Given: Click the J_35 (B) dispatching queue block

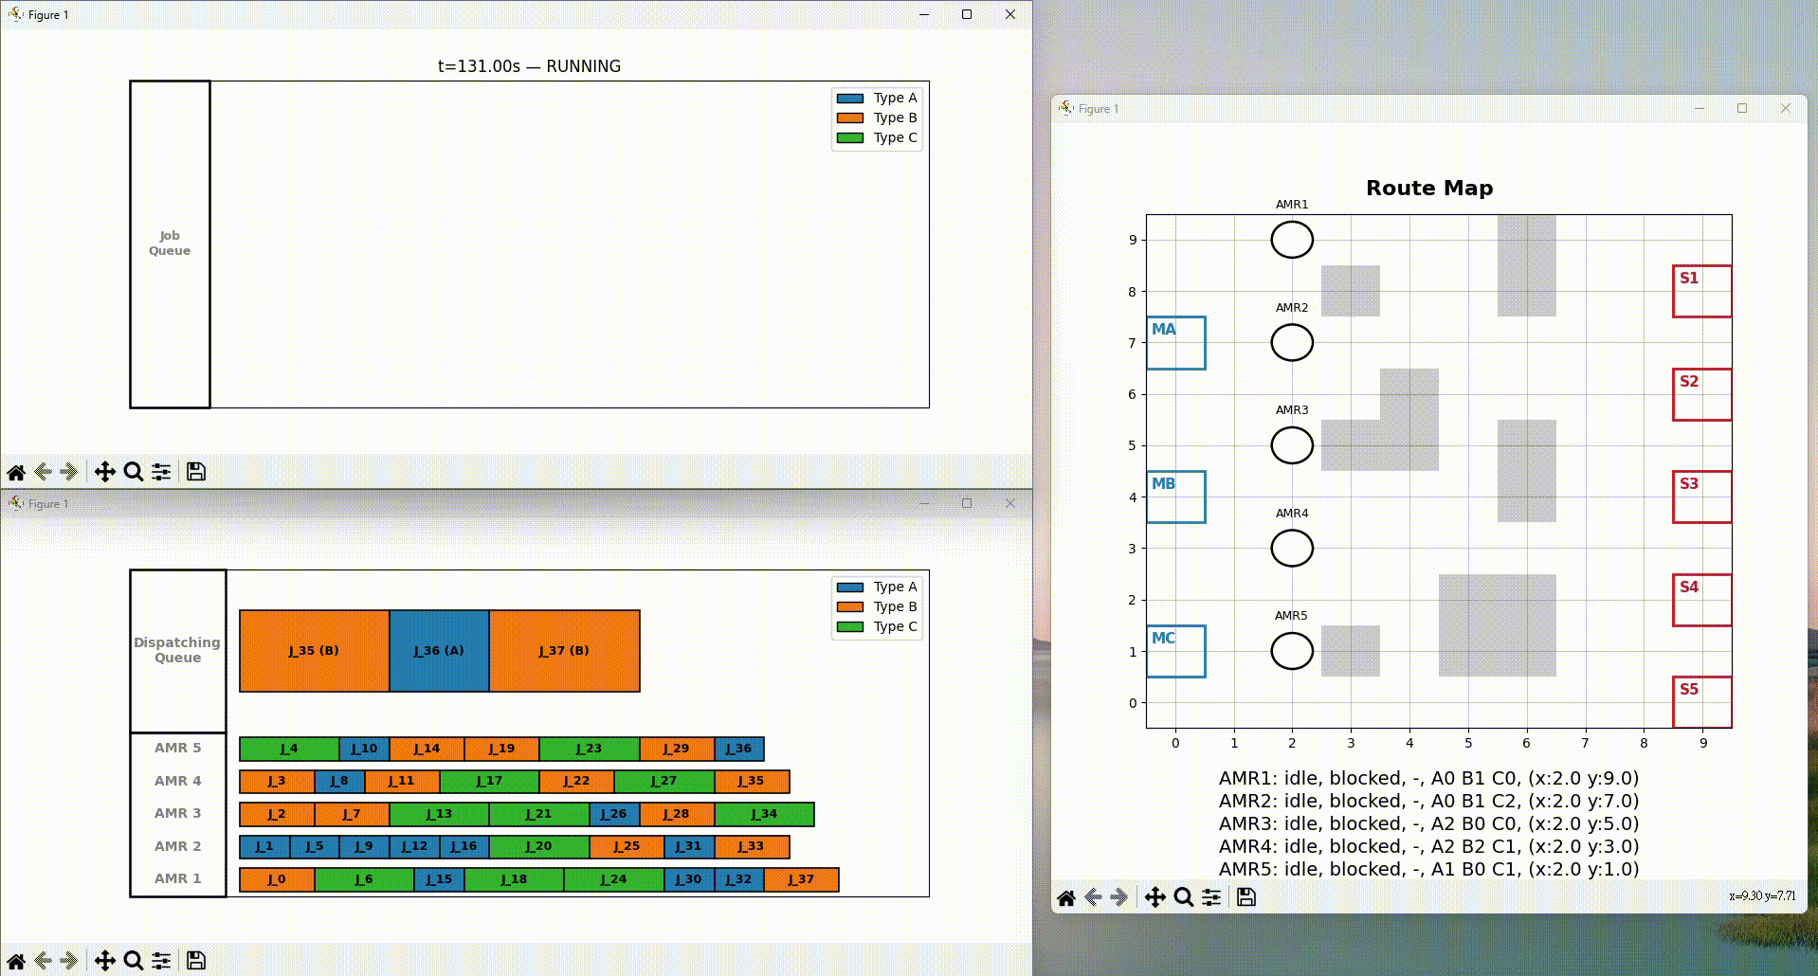Looking at the screenshot, I should point(314,651).
